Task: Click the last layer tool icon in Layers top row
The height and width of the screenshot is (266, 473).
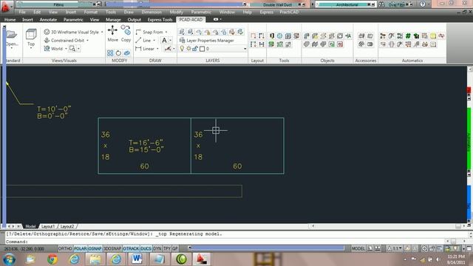Action: [x=240, y=32]
